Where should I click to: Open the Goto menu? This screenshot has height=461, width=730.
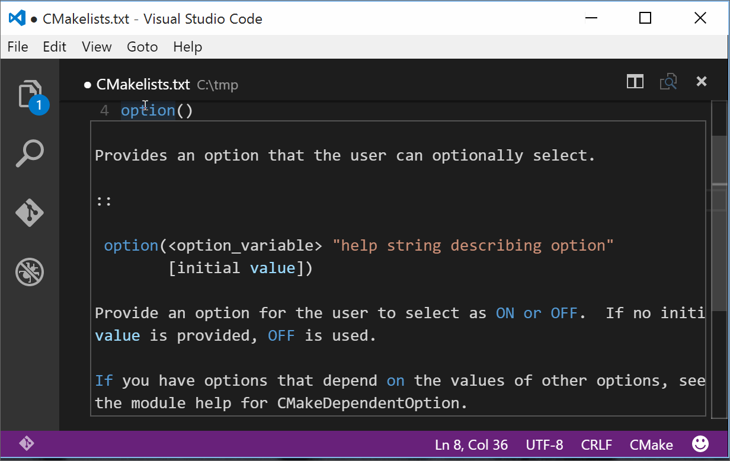[142, 47]
